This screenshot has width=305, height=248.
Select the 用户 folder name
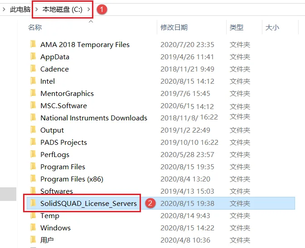[x=47, y=240]
